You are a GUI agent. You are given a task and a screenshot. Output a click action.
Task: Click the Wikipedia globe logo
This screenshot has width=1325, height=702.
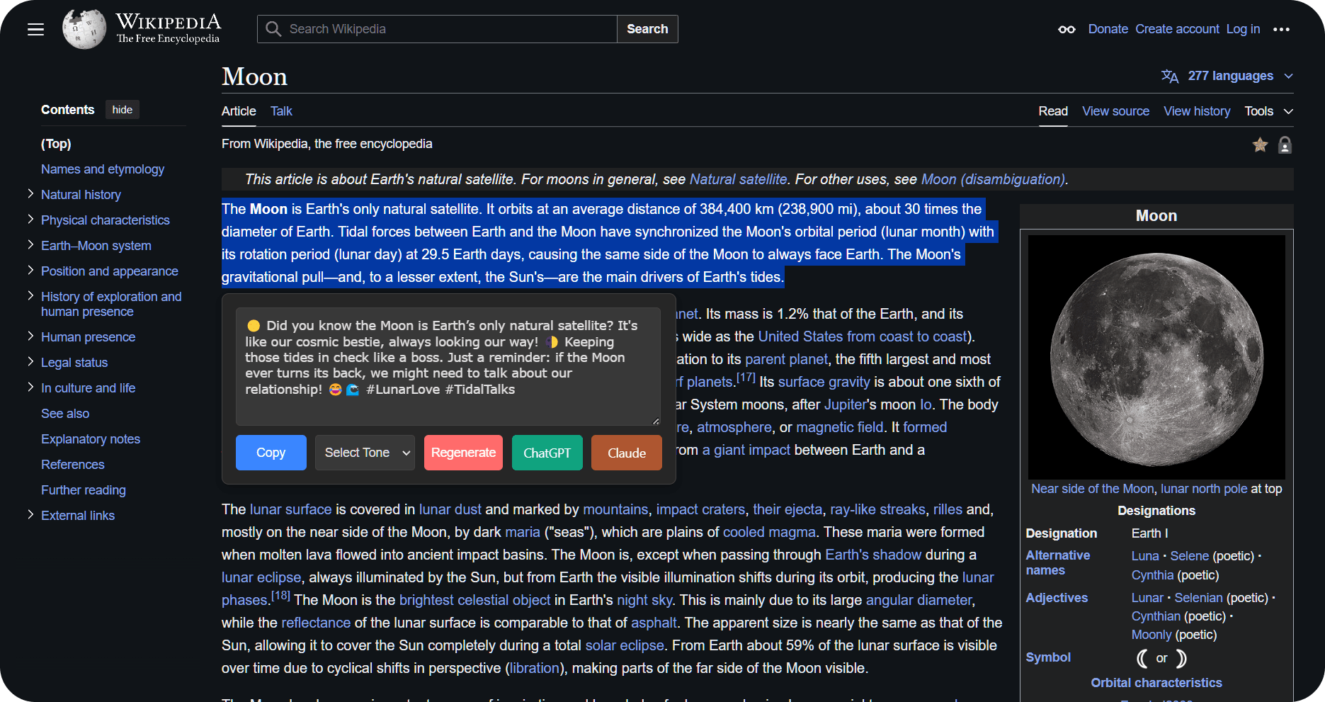point(84,29)
